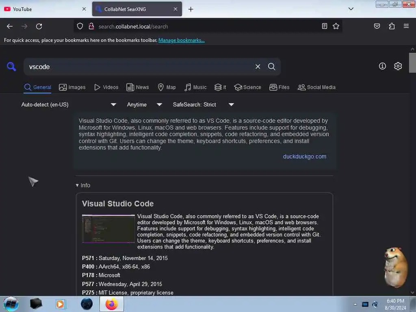
Task: Launch the media player taskbar icon
Action: click(x=60, y=304)
